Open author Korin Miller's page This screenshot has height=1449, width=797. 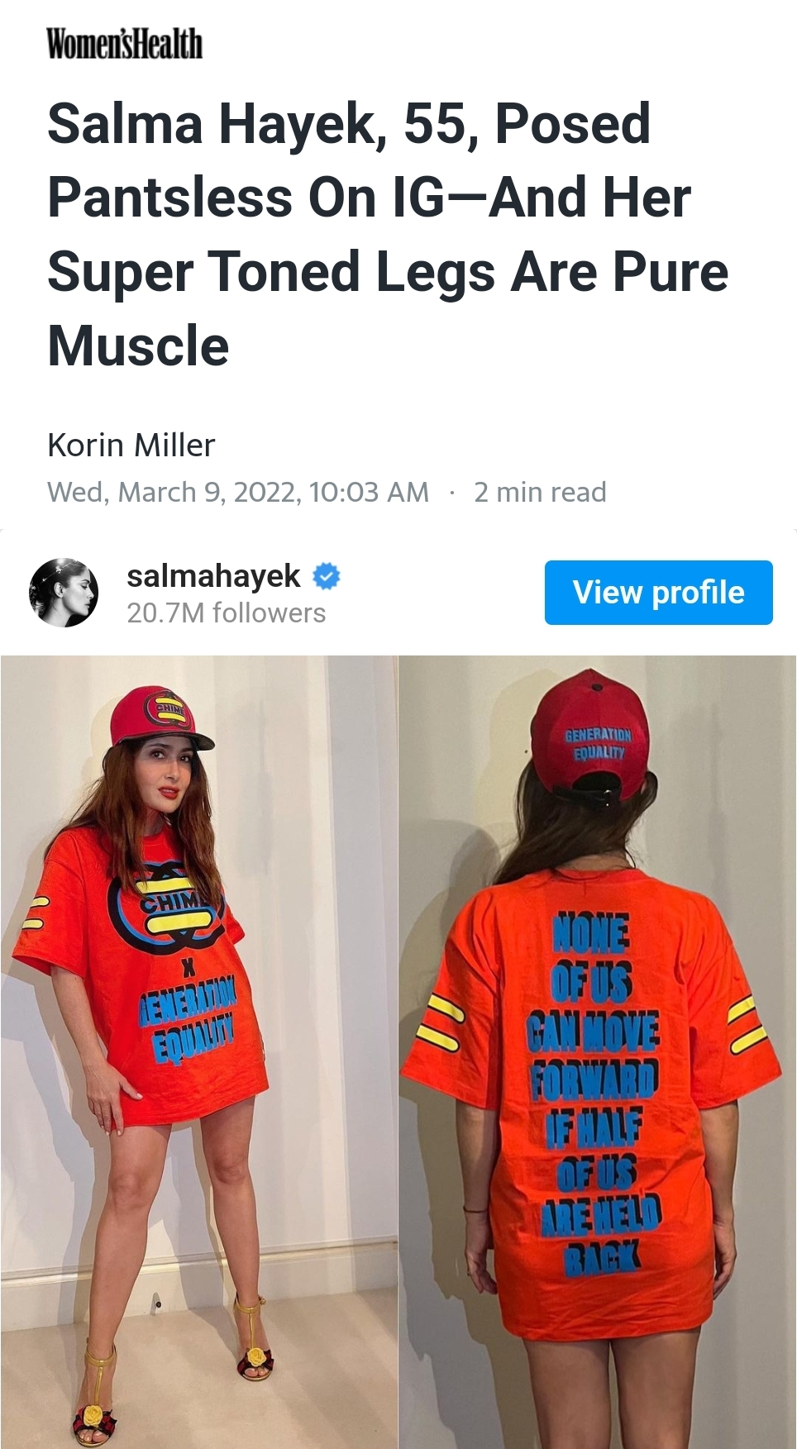tap(131, 445)
